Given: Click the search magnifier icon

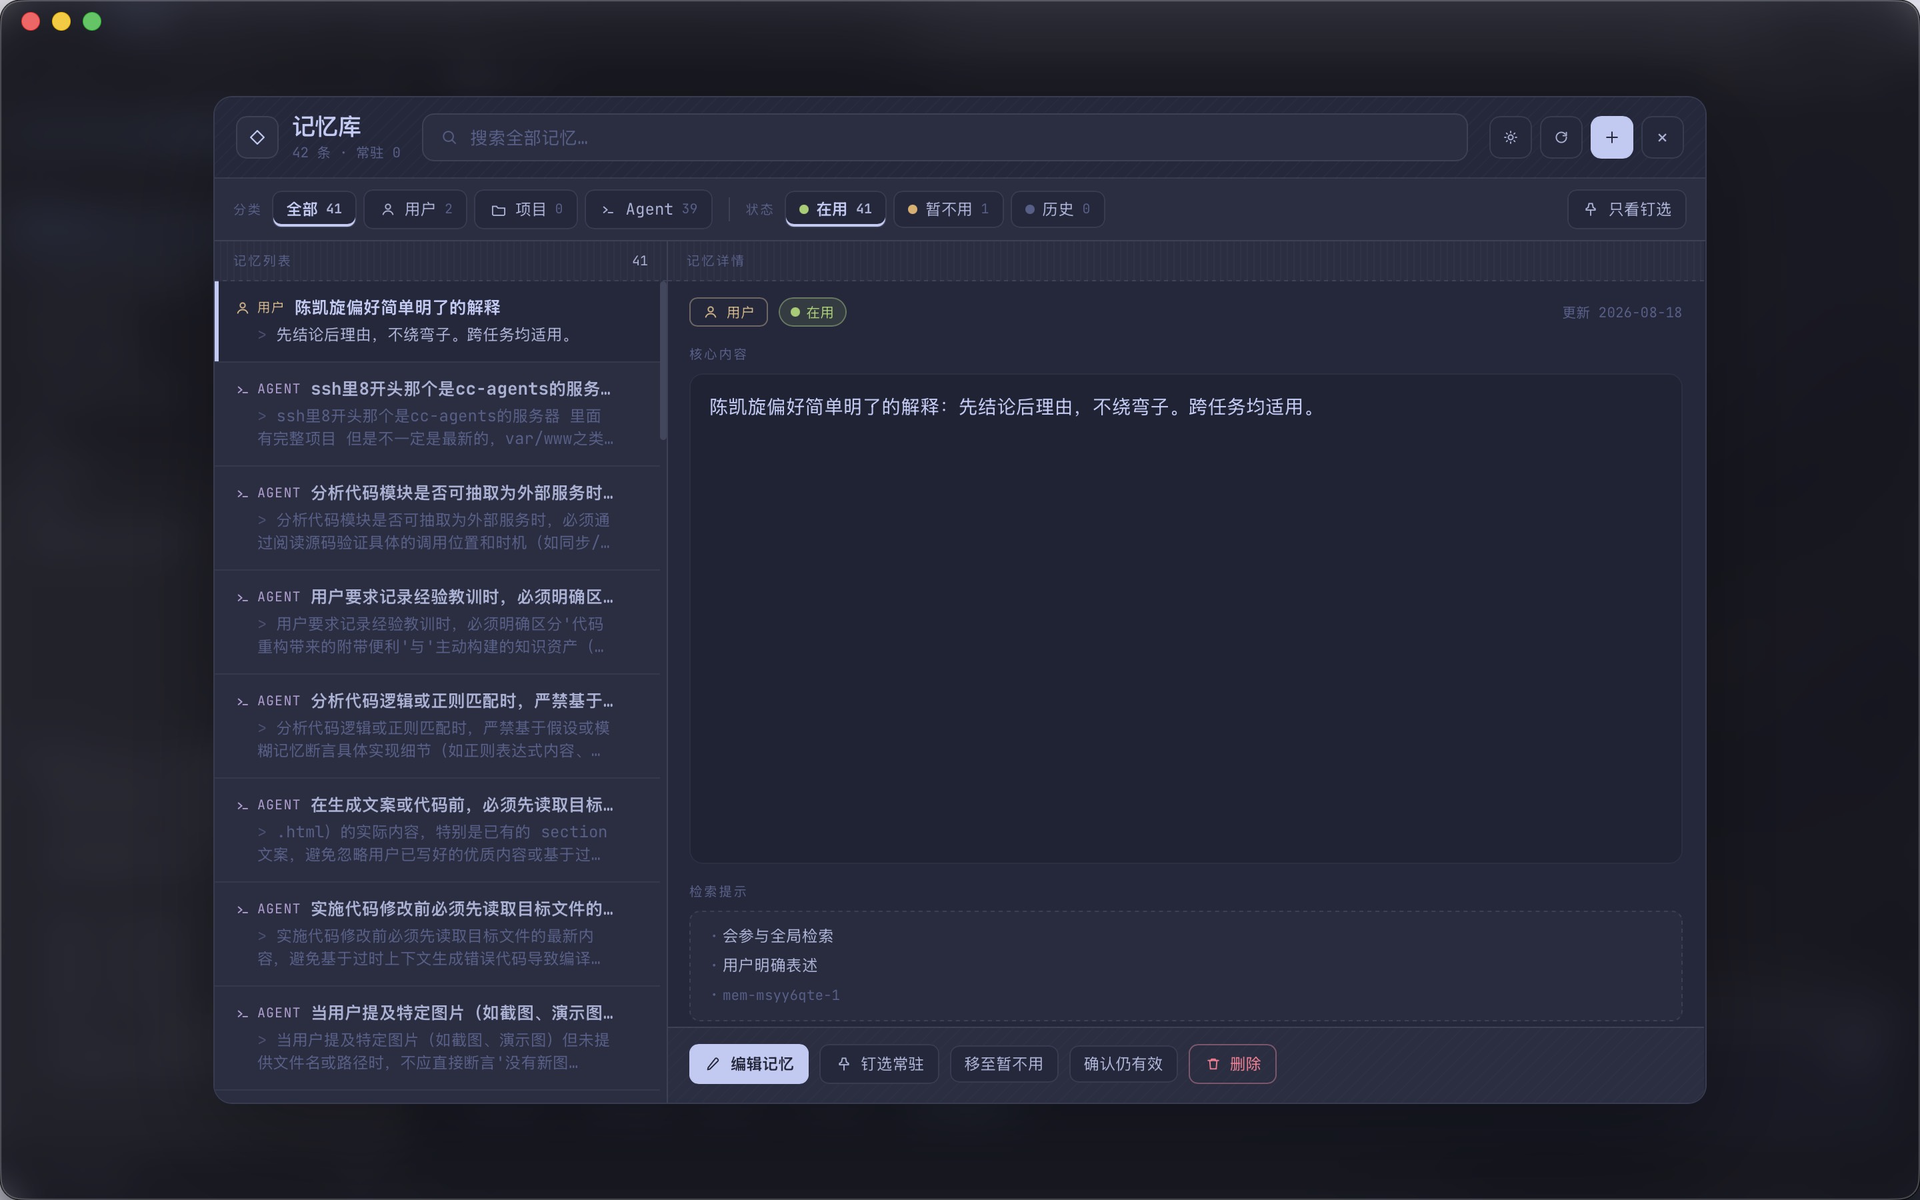Looking at the screenshot, I should pos(449,137).
